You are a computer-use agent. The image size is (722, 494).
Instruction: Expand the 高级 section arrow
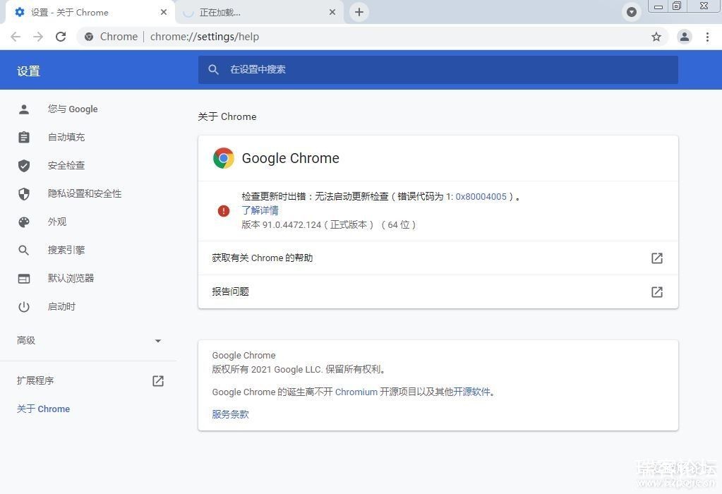pos(158,341)
